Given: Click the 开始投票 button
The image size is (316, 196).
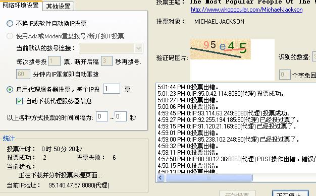Looking at the screenshot, I should click(237, 193).
